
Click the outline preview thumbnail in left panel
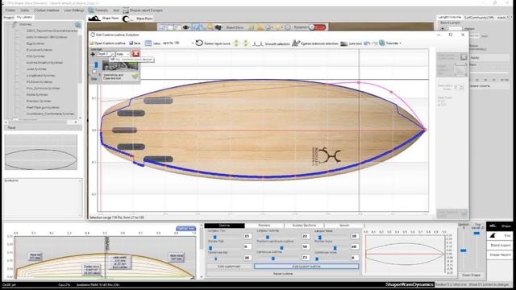tap(41, 152)
